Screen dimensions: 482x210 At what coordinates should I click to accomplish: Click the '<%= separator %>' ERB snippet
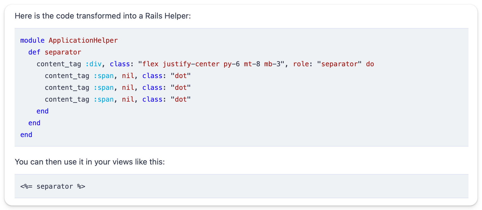[x=53, y=186]
